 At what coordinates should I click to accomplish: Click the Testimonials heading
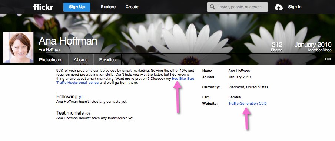pyautogui.click(x=70, y=113)
